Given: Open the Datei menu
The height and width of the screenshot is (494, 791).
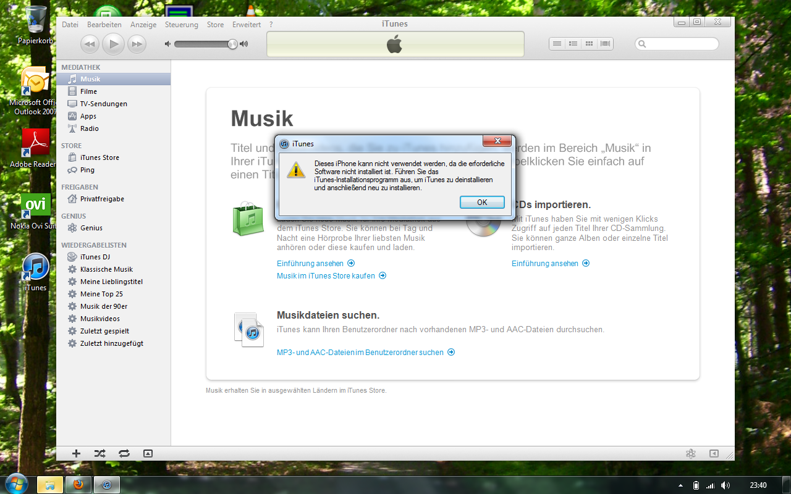Looking at the screenshot, I should pyautogui.click(x=70, y=25).
